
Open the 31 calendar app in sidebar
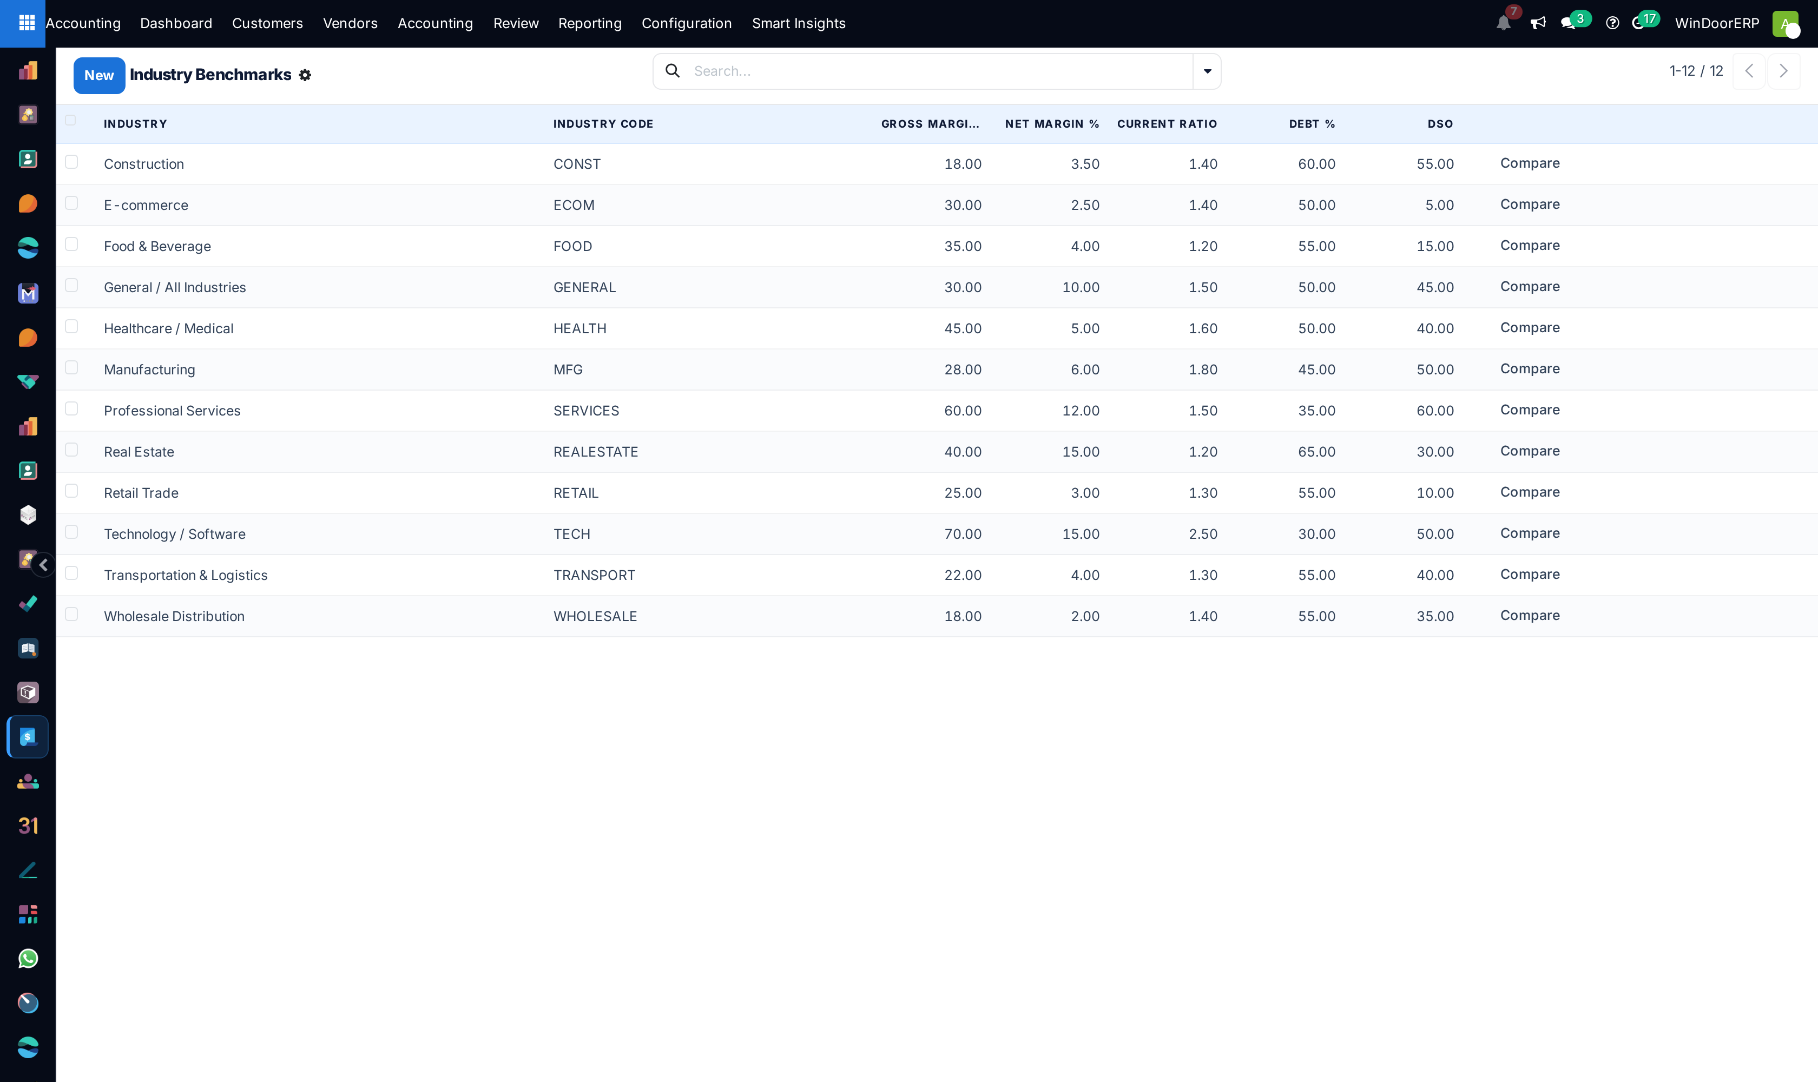click(x=28, y=826)
